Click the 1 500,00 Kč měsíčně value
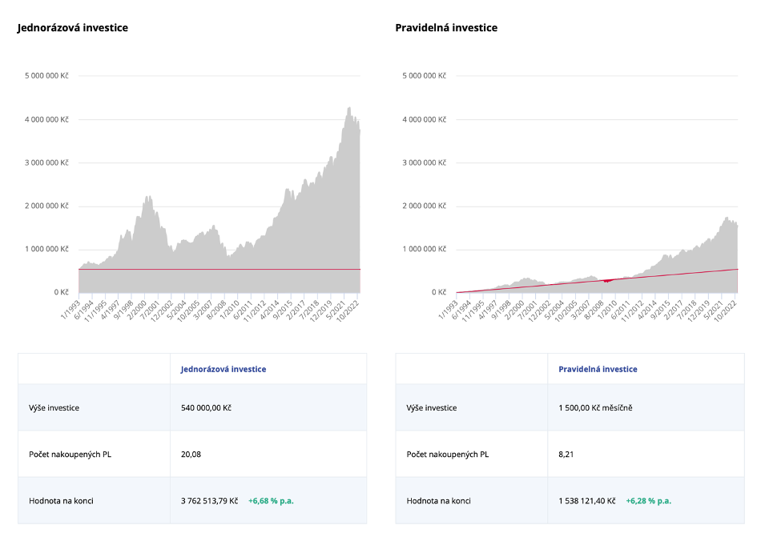Screen dimensions: 757x533 coord(595,407)
